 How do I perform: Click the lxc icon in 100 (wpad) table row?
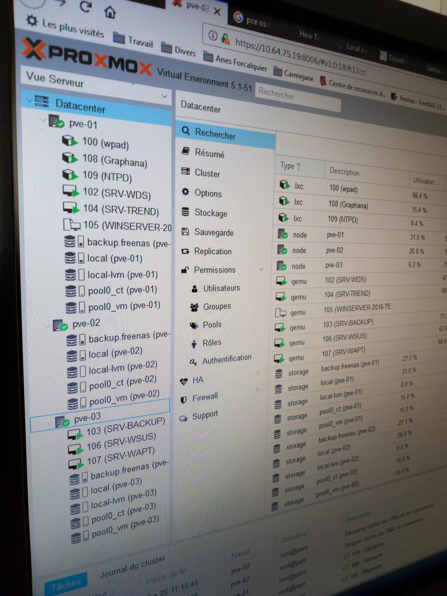point(285,185)
